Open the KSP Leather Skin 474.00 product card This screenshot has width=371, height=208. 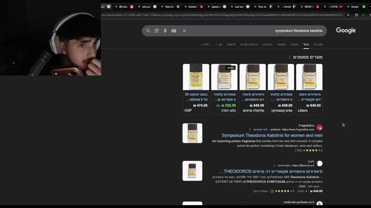[196, 89]
